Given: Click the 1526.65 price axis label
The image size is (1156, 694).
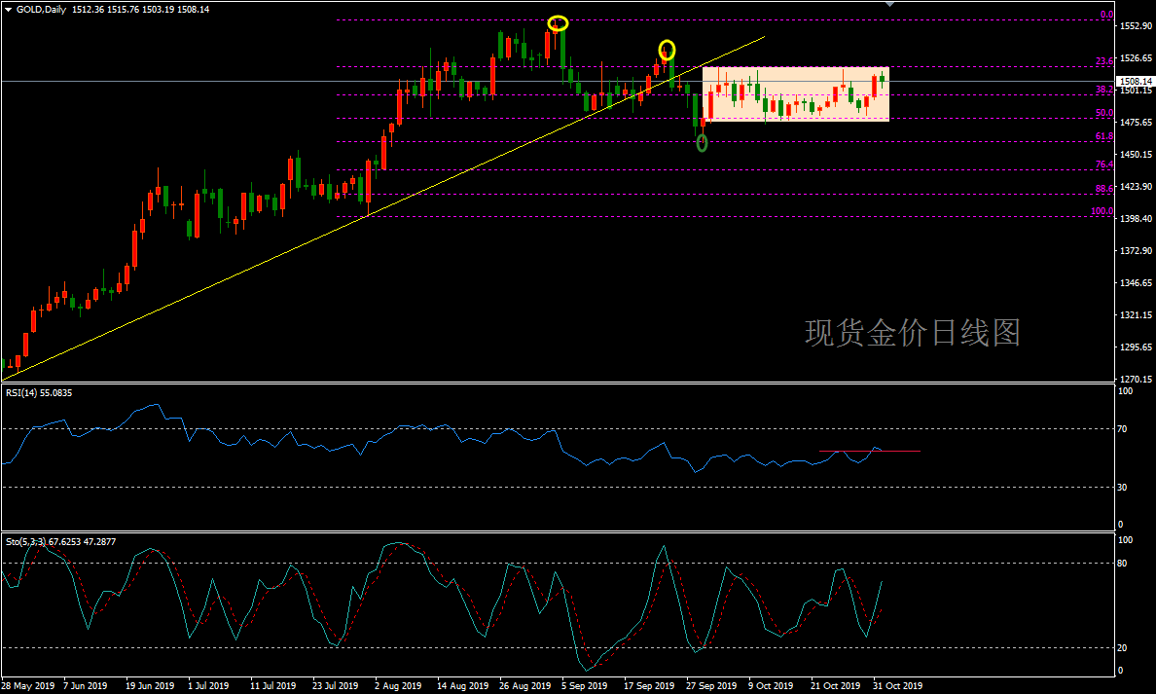Looking at the screenshot, I should pos(1136,57).
